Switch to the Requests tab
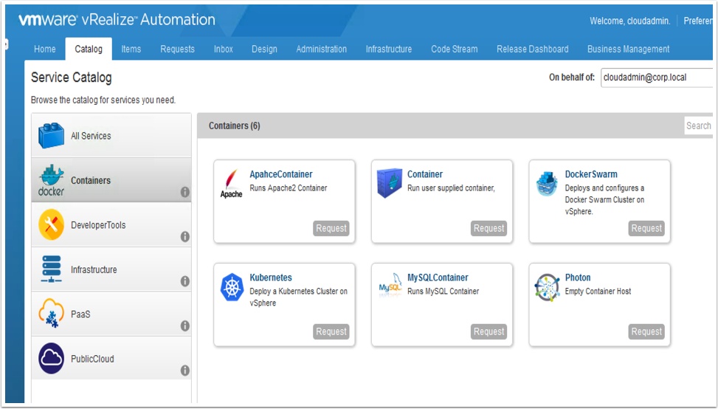This screenshot has width=718, height=409. tap(177, 49)
